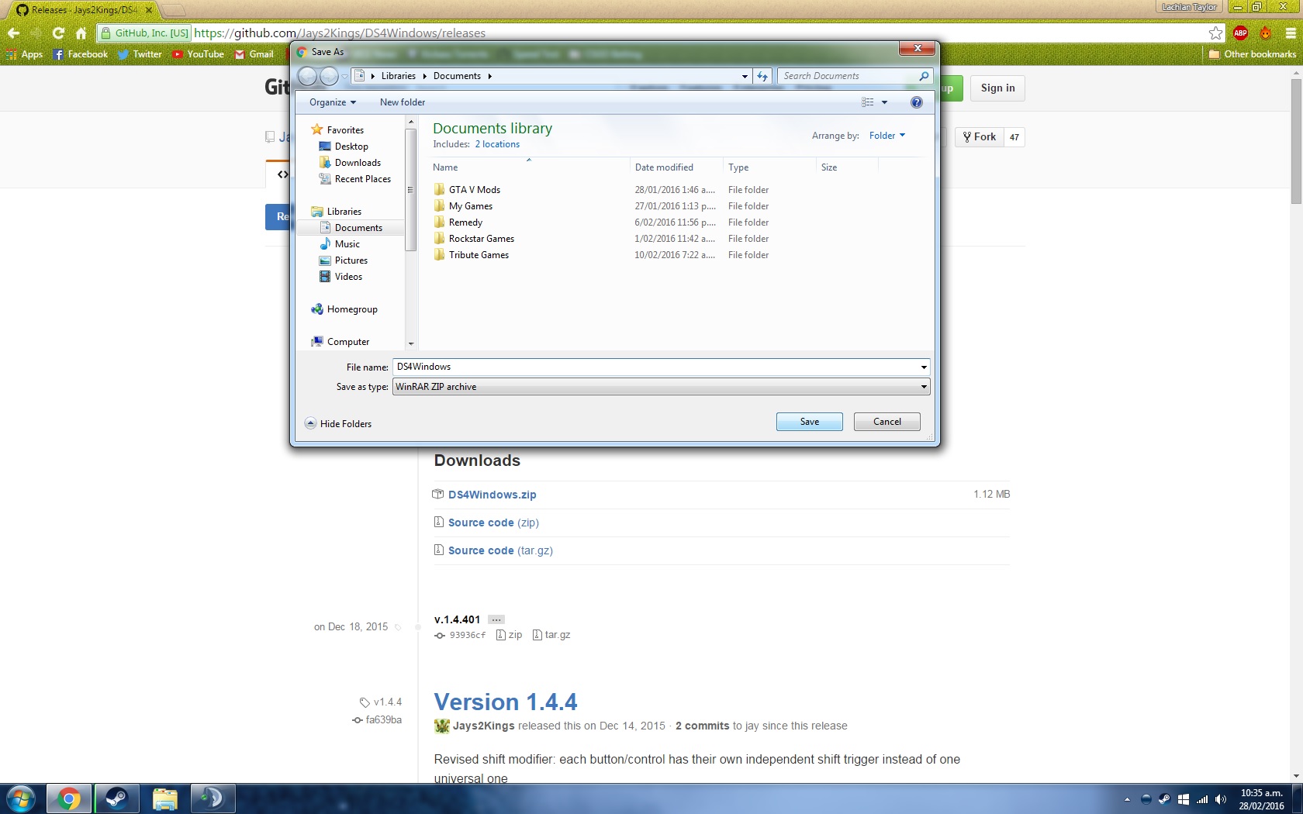Select Downloads in Favorites

pyautogui.click(x=350, y=163)
